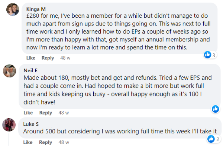Reply to Kinga M's comment
223x146 pixels.
tap(48, 58)
